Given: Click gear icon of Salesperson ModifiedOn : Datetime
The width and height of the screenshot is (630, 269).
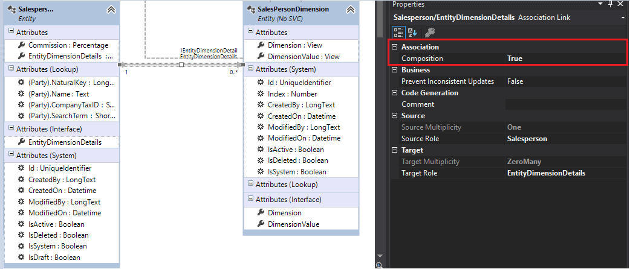Looking at the screenshot, I should pos(21,213).
